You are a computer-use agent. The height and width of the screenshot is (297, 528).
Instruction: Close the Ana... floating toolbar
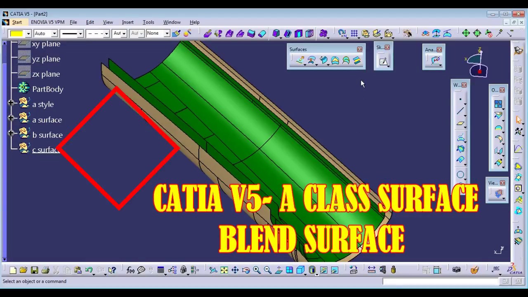click(439, 49)
